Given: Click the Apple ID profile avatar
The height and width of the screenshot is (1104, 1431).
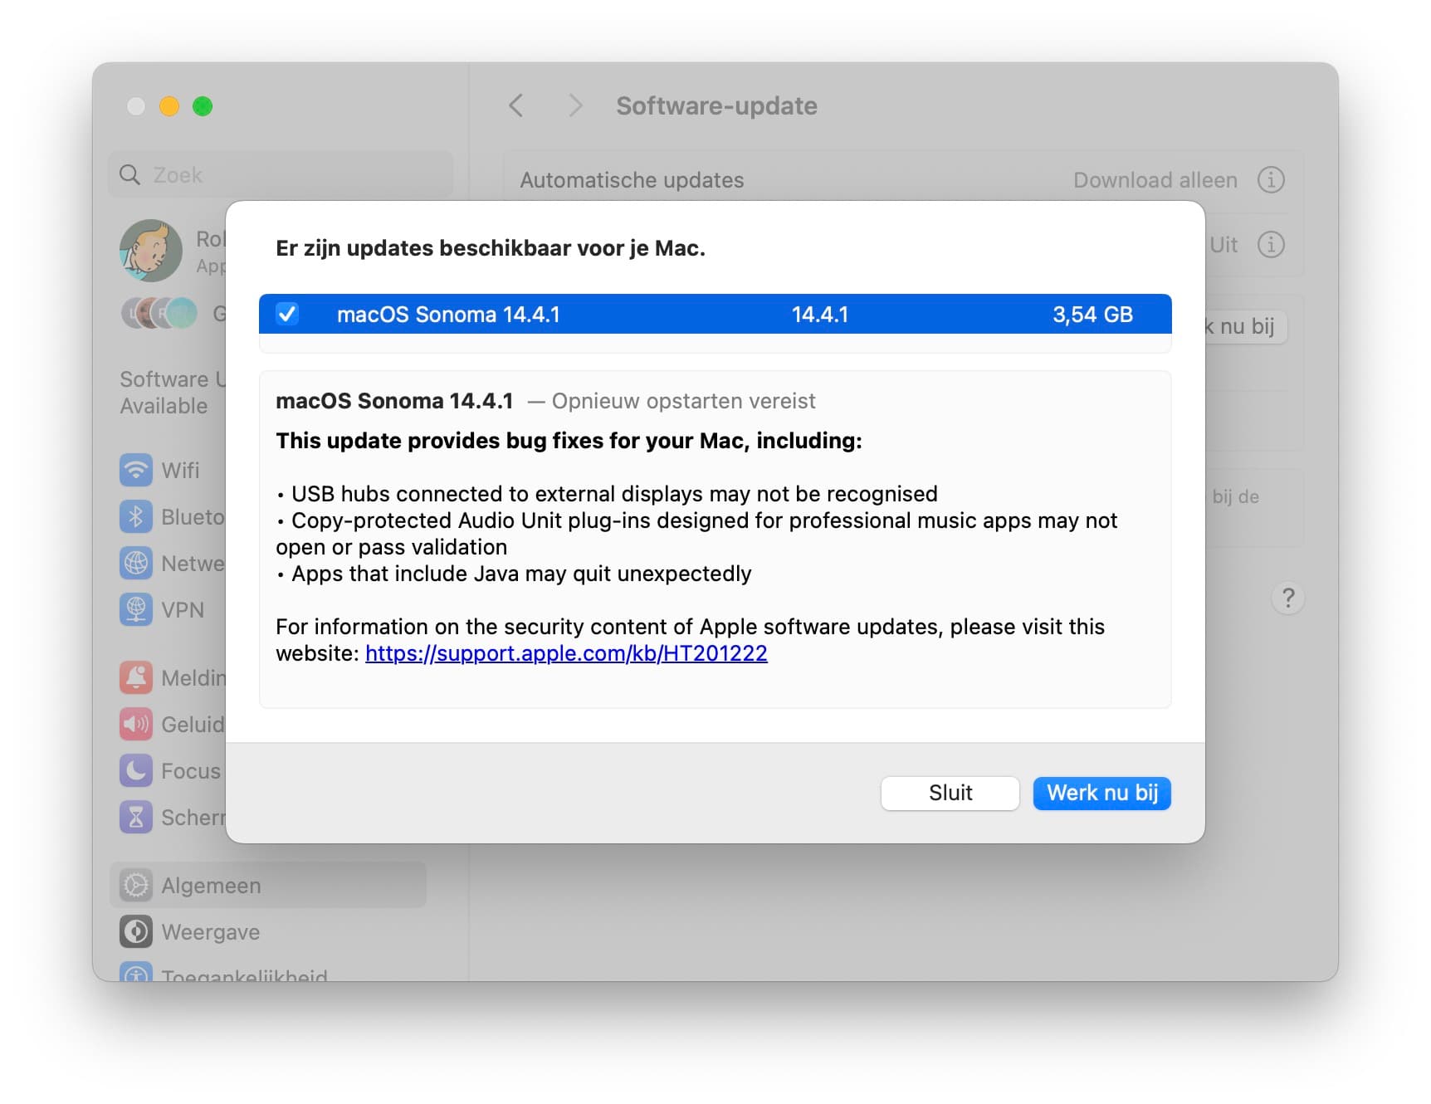Looking at the screenshot, I should pyautogui.click(x=151, y=251).
